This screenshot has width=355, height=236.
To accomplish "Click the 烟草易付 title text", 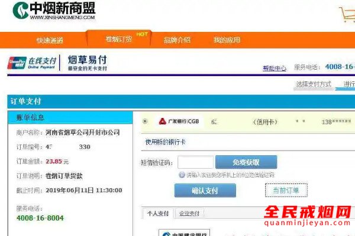I will point(87,60).
